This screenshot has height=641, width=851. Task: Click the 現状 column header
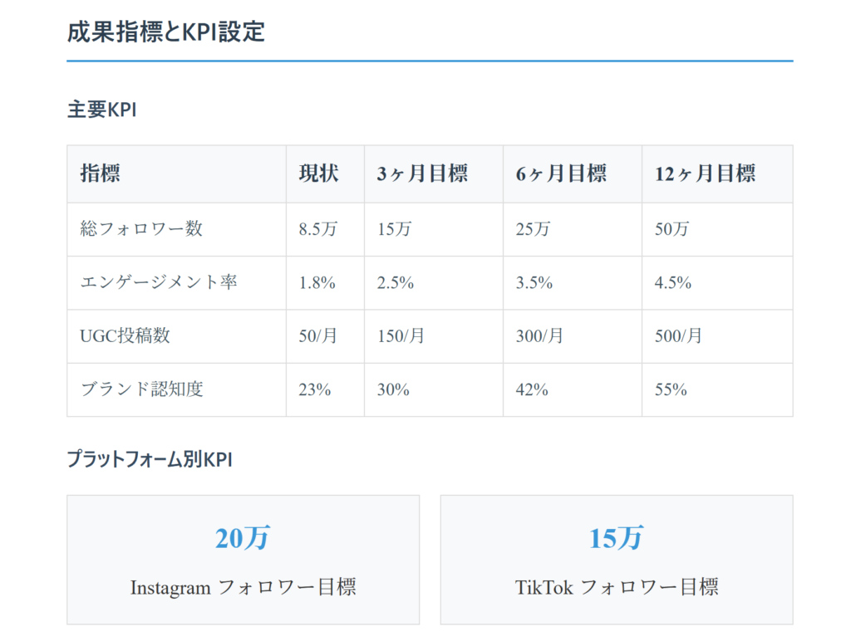click(319, 174)
